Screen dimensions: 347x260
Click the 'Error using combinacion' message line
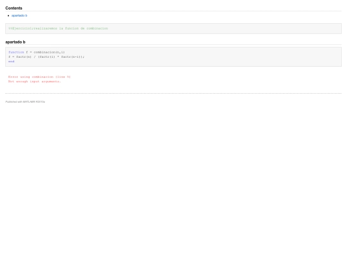click(x=39, y=77)
